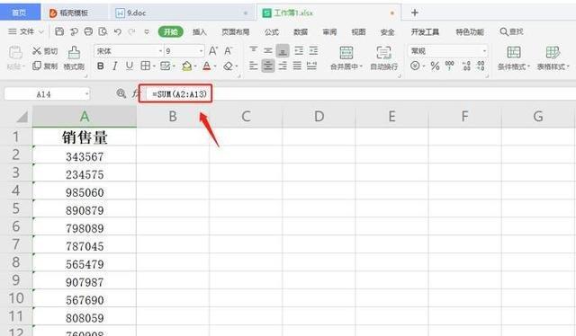Click the Paste clipboard icon
The width and height of the screenshot is (576, 336).
pyautogui.click(x=15, y=53)
